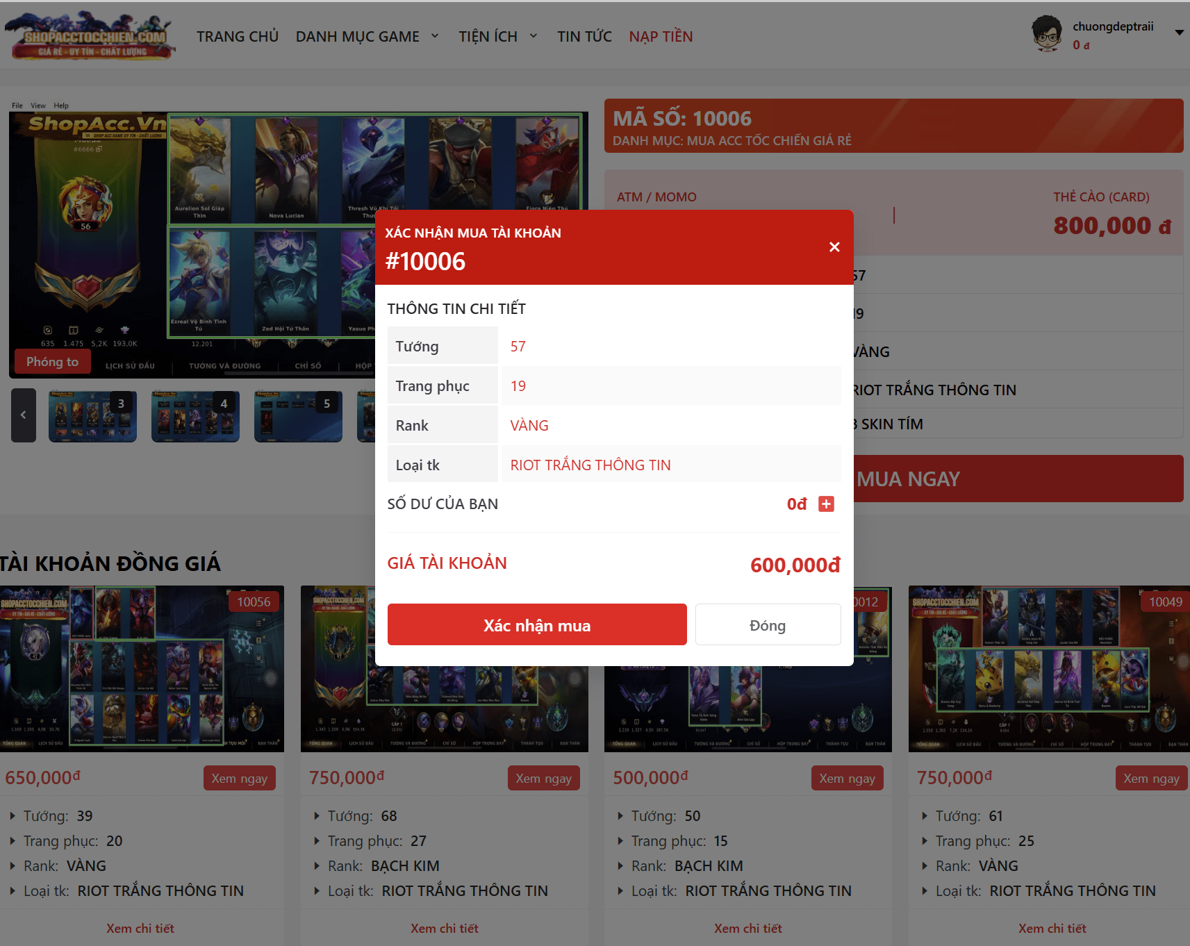Click the 10056 badge on first card

(x=254, y=601)
